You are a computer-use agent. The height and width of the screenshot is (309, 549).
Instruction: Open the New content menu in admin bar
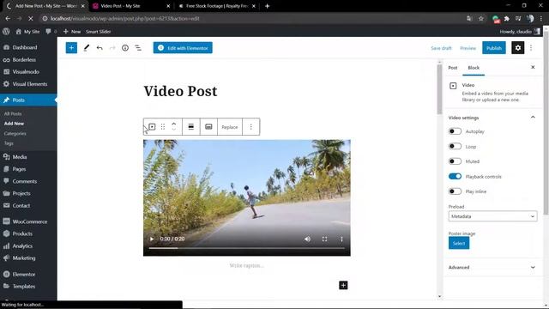tap(72, 32)
